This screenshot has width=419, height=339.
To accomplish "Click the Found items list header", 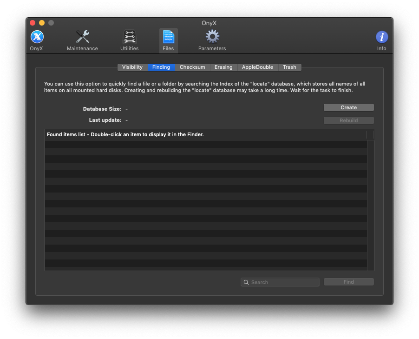I will point(206,135).
